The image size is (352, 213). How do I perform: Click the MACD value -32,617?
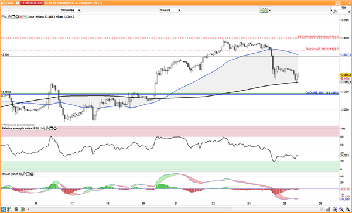(x=346, y=199)
